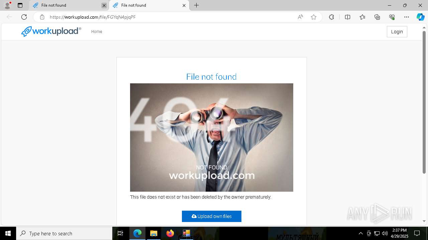Image resolution: width=428 pixels, height=240 pixels.
Task: Open Microsoft Edge from the taskbar
Action: (x=137, y=233)
